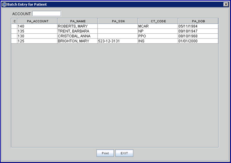Click the INS code cell

(x=158, y=41)
